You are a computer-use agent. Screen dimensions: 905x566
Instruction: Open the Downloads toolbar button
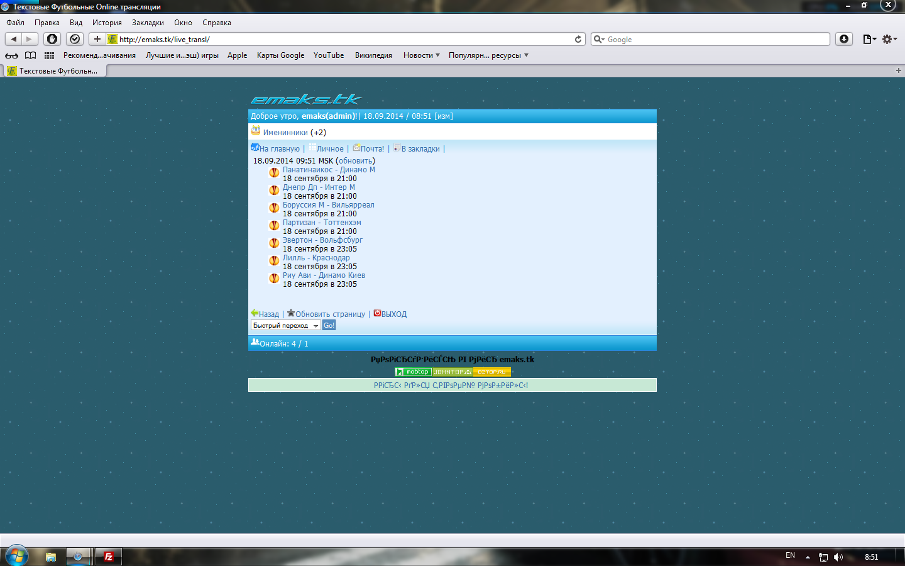click(x=844, y=39)
